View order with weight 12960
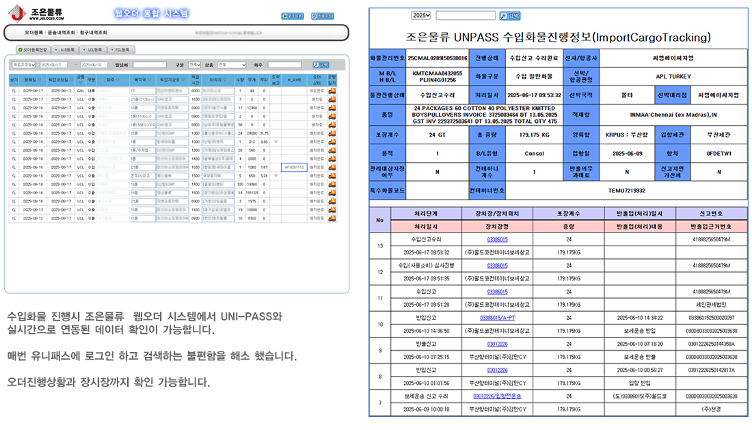Image resolution: width=752 pixels, height=430 pixels. click(14, 108)
